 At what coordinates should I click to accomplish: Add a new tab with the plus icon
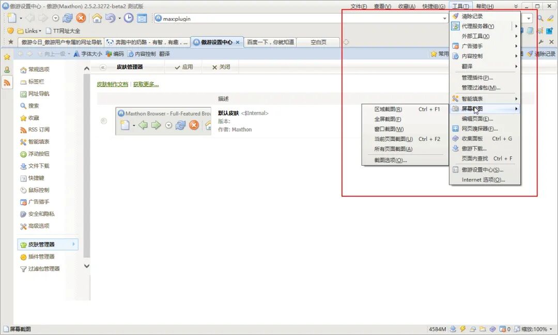[346, 42]
